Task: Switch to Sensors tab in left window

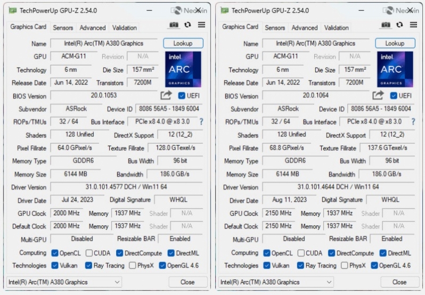Action: pos(63,28)
